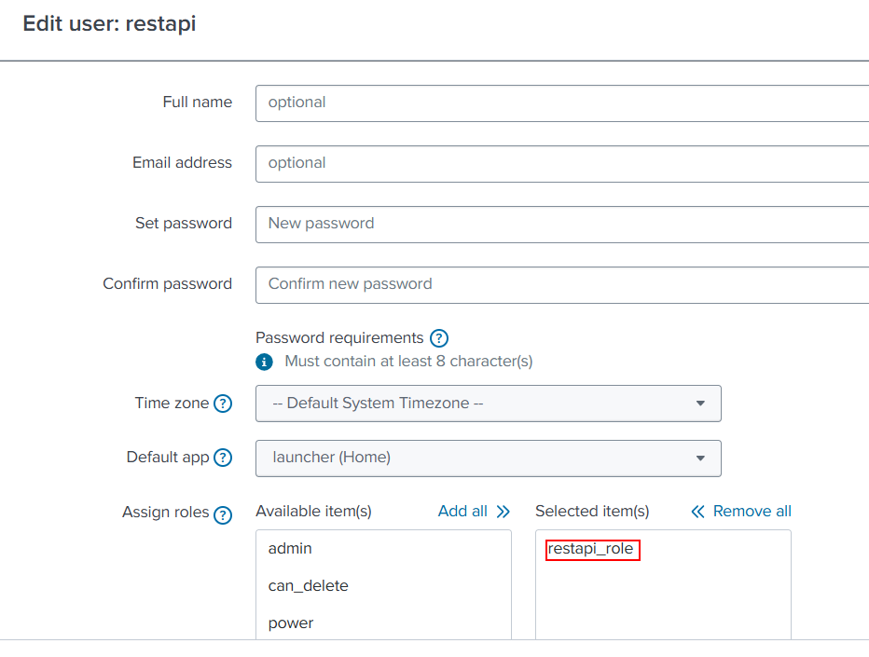Open the Default app dropdown
Image resolution: width=869 pixels, height=657 pixels.
pyautogui.click(x=488, y=458)
